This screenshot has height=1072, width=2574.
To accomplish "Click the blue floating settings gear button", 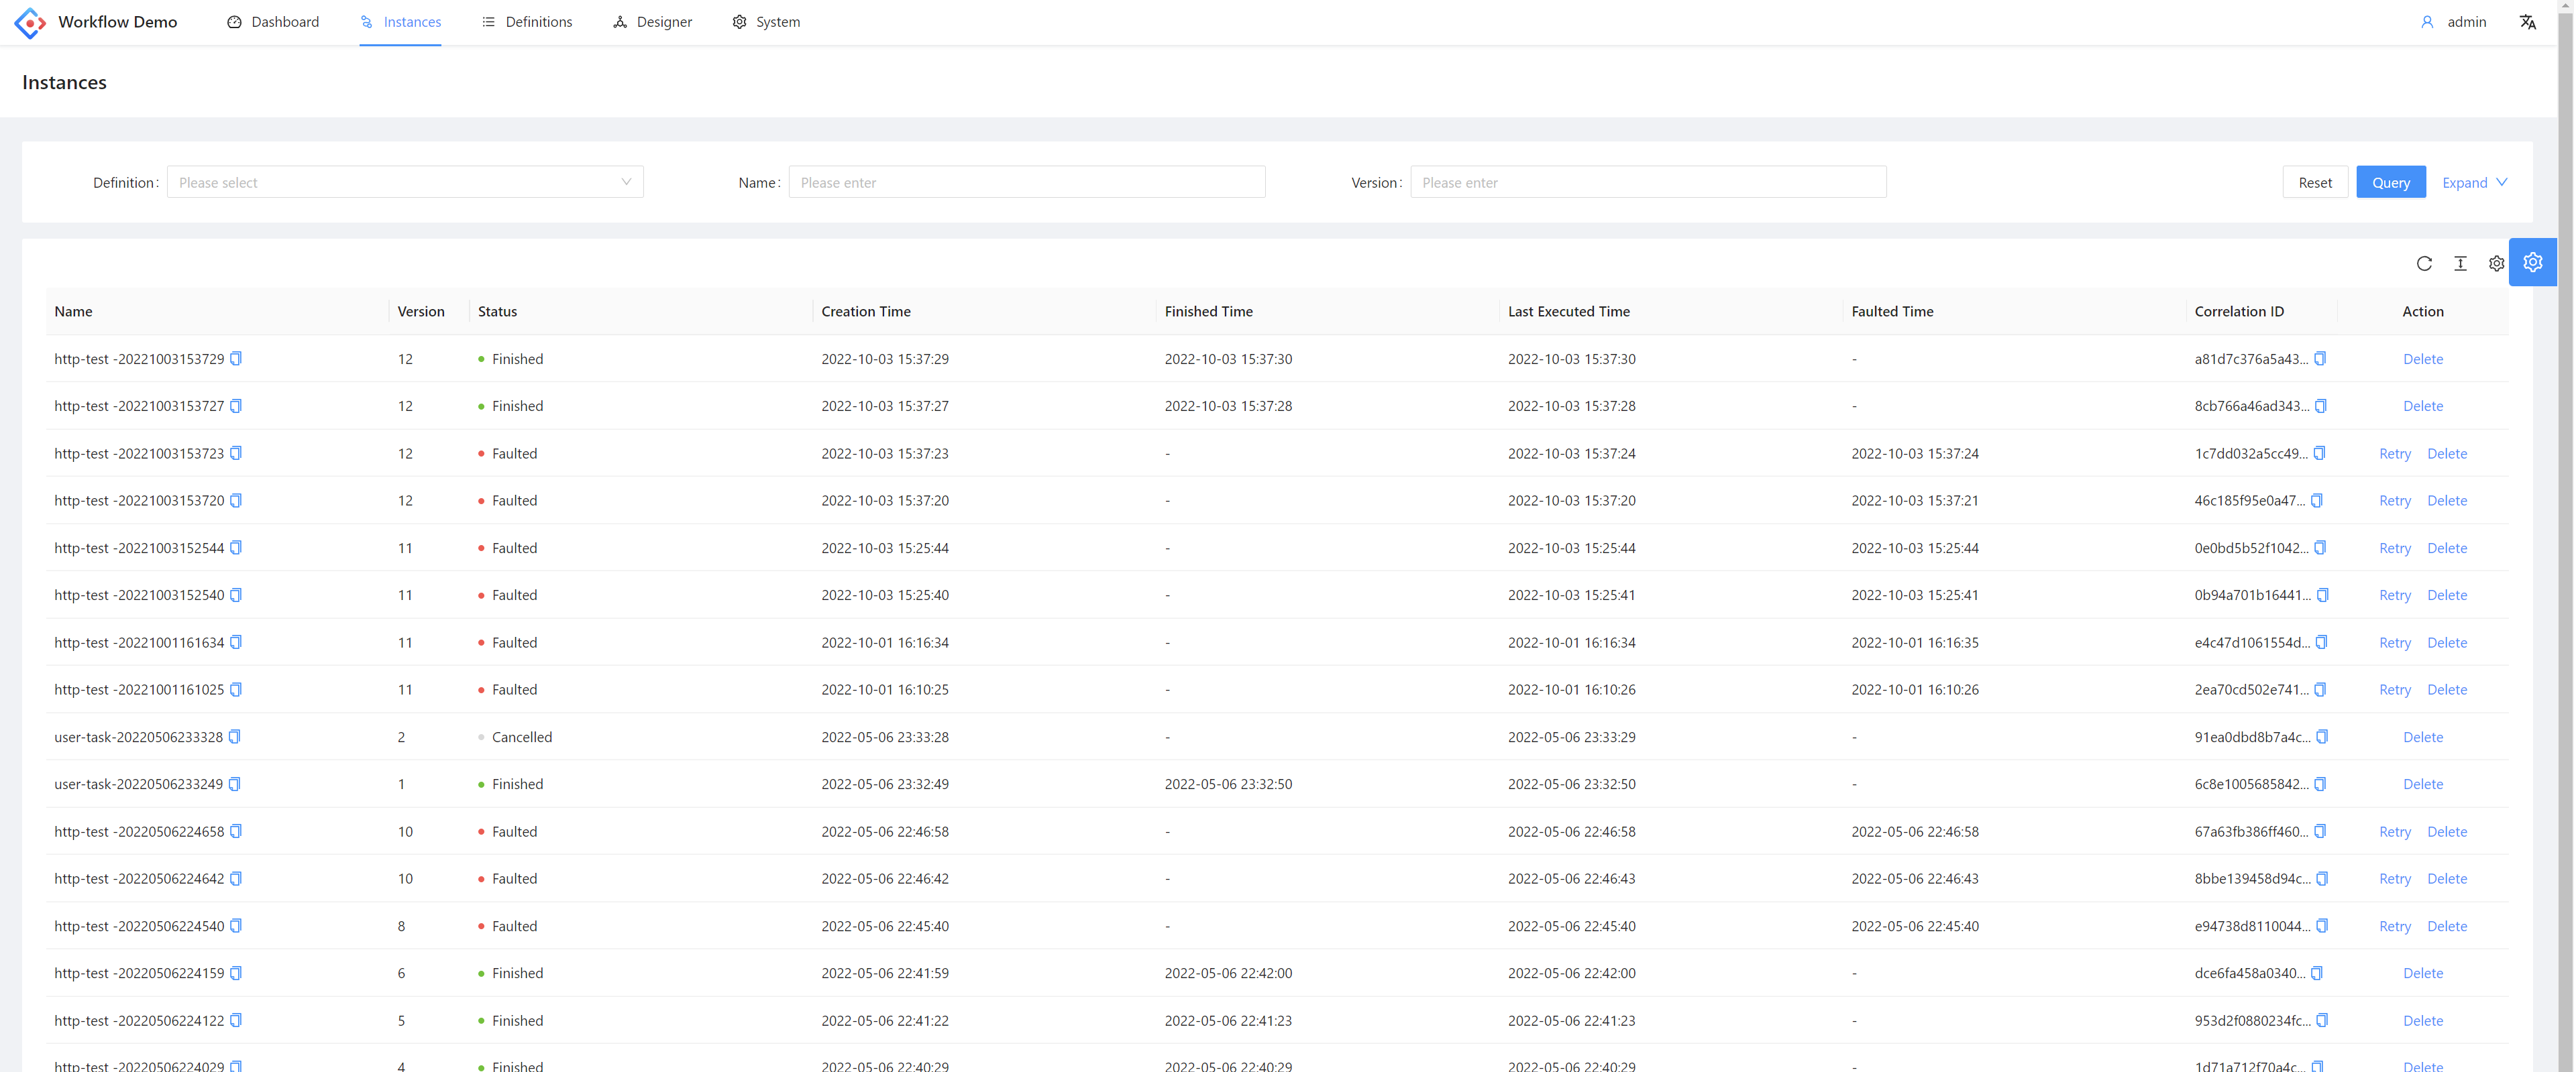I will click(x=2532, y=263).
